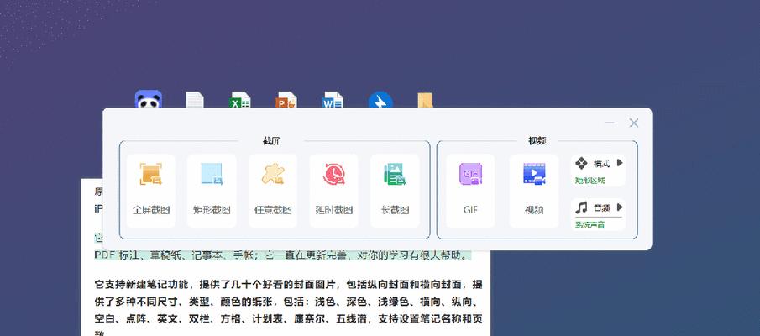Expand the 音频 audio source arrow
The height and width of the screenshot is (336, 760).
pos(620,207)
